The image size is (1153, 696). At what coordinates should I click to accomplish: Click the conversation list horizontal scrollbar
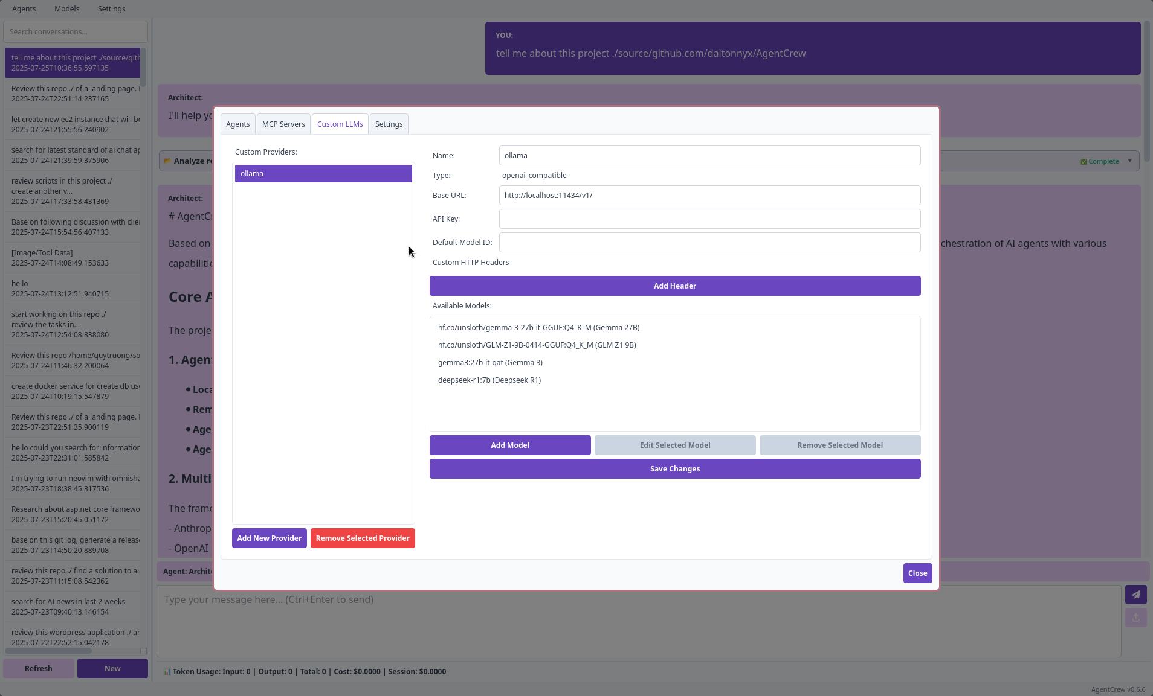point(48,651)
